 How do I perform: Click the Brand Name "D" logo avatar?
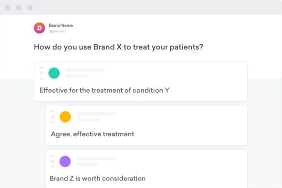pos(39,28)
